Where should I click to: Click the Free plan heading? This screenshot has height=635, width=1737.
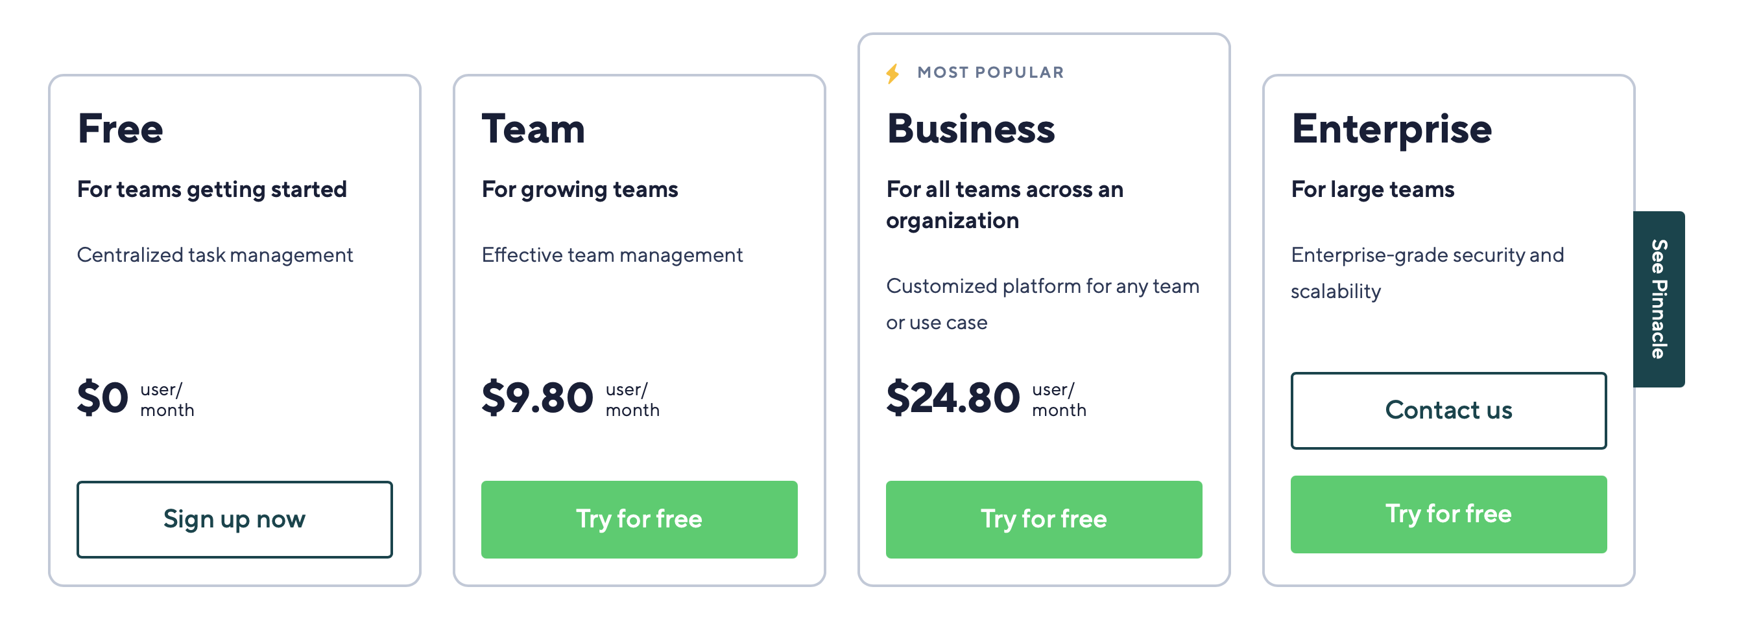tap(120, 128)
